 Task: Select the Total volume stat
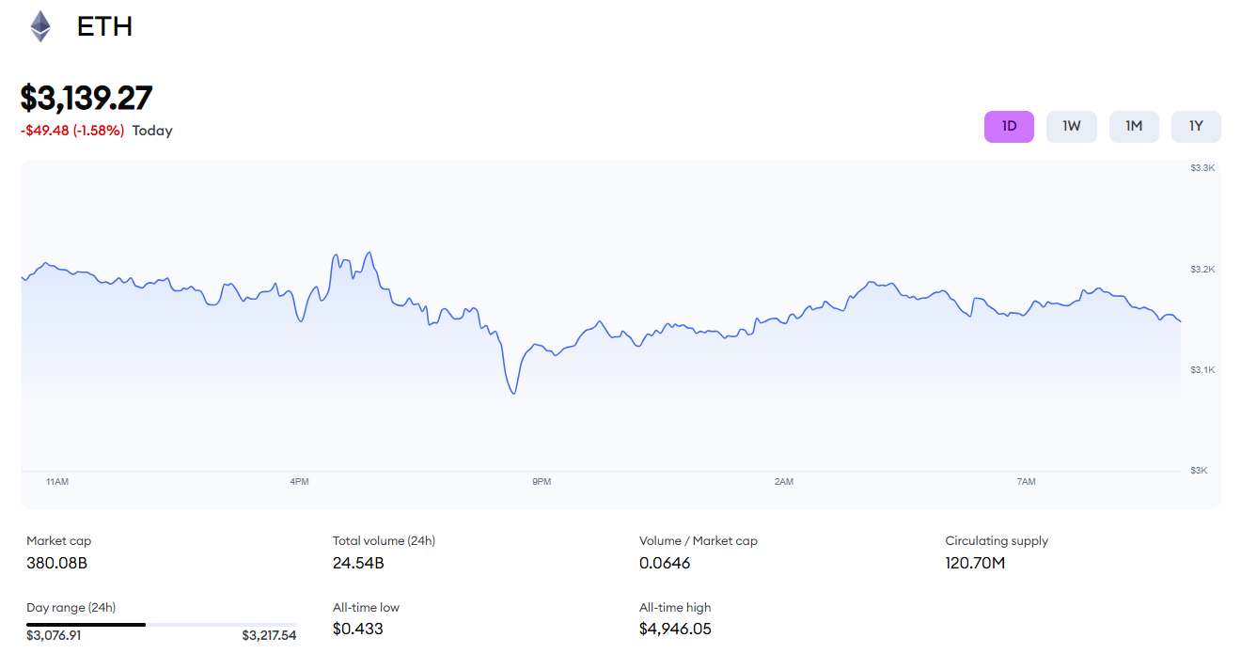357,563
